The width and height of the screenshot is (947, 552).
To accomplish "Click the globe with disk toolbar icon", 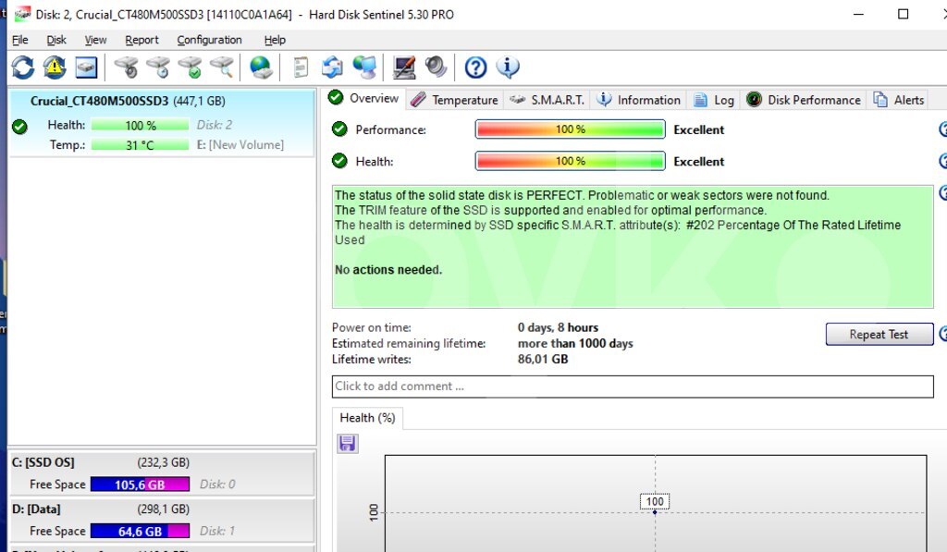I will (x=262, y=67).
